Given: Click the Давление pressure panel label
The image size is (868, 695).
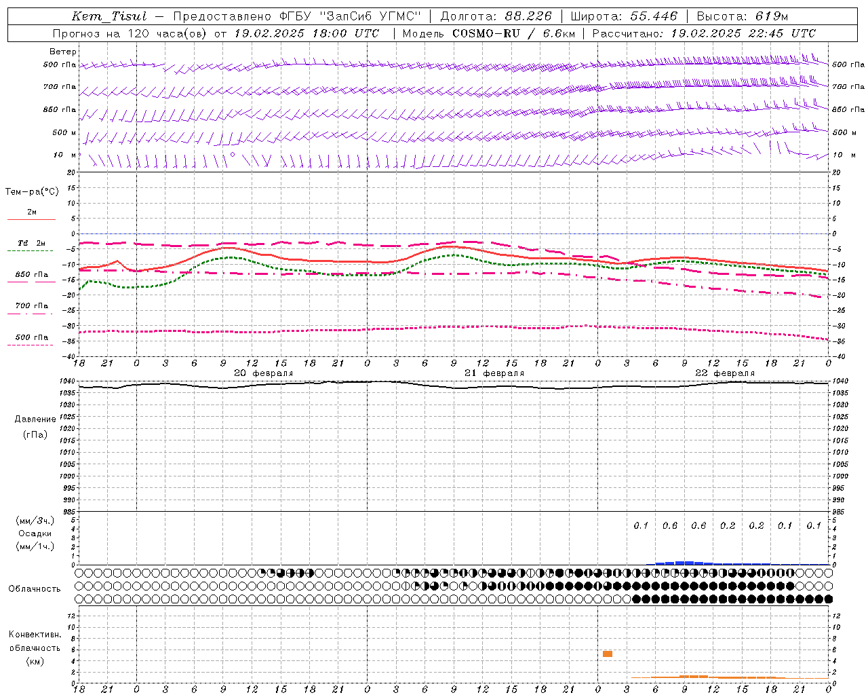Looking at the screenshot, I should click(35, 419).
